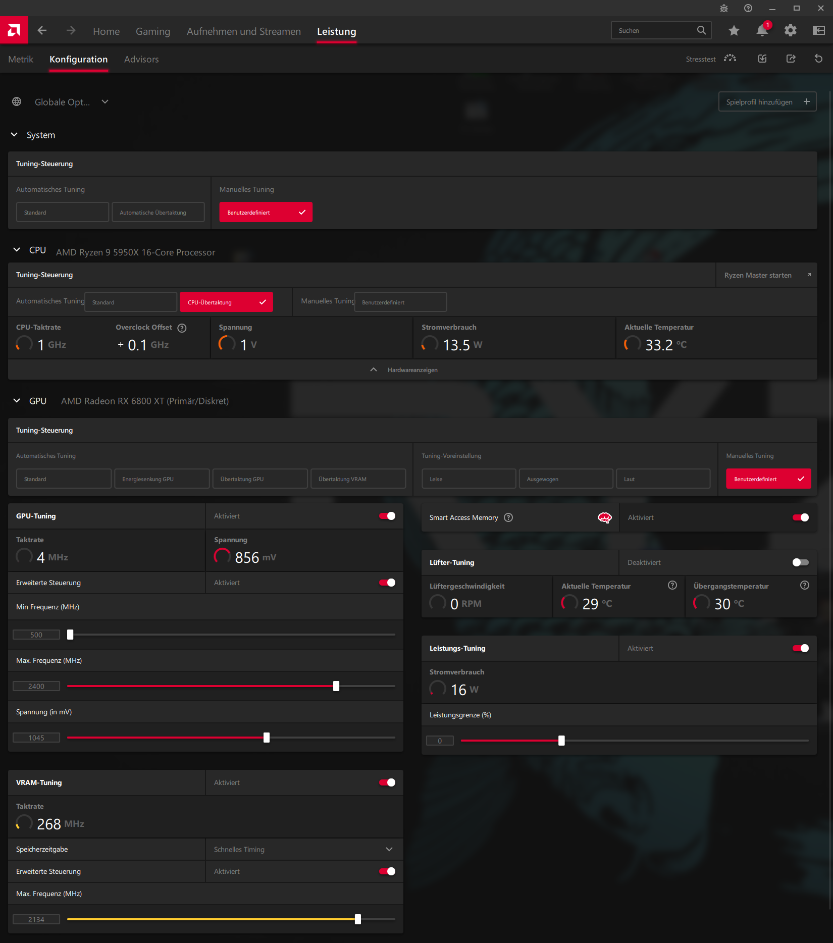833x943 pixels.
Task: Select the Konfiguration subtab
Action: click(78, 60)
